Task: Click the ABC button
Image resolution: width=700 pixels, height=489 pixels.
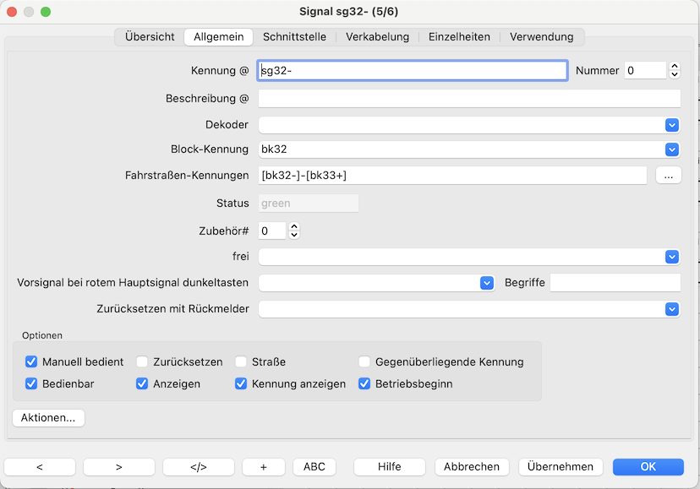Action: click(314, 466)
